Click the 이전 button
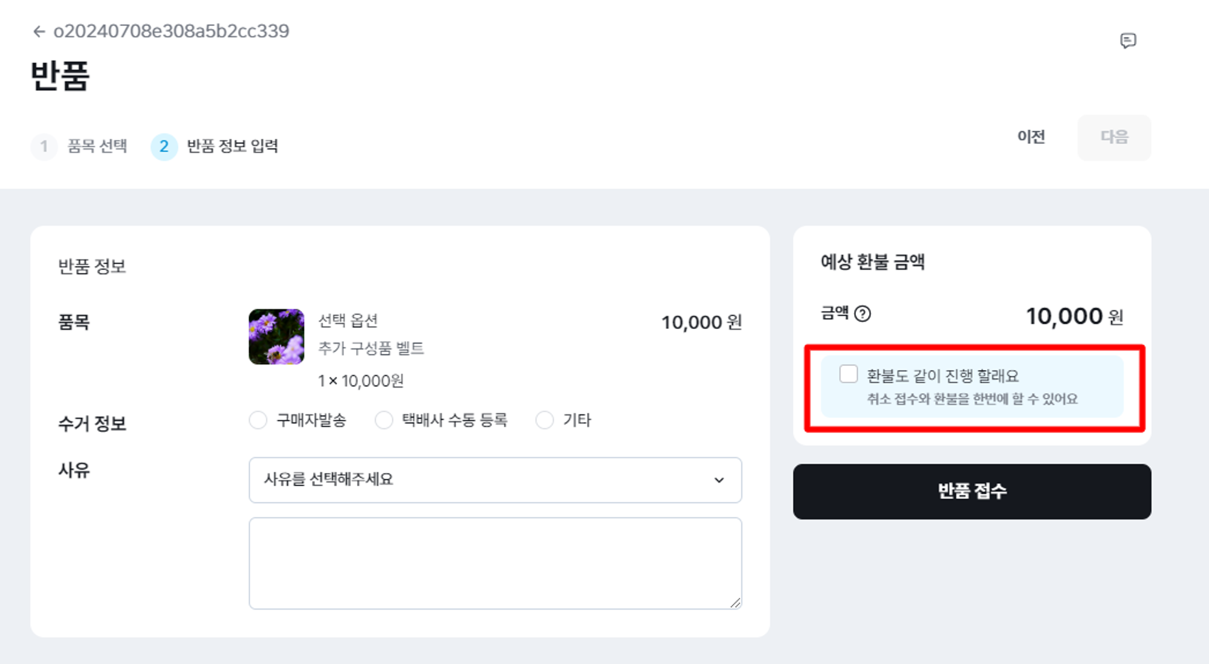The image size is (1209, 664). [x=1031, y=137]
